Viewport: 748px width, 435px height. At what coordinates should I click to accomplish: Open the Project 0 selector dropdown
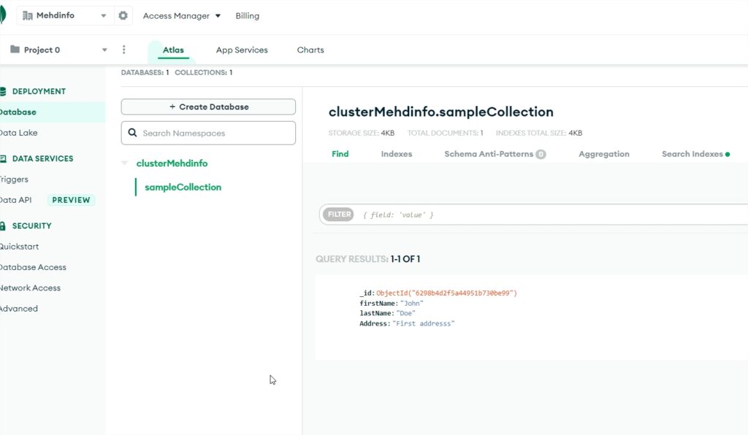104,50
